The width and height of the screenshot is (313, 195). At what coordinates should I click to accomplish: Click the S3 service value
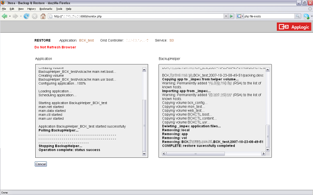pos(172,40)
